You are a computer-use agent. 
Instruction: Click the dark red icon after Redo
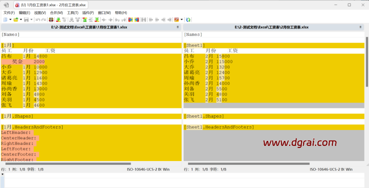[51, 20]
